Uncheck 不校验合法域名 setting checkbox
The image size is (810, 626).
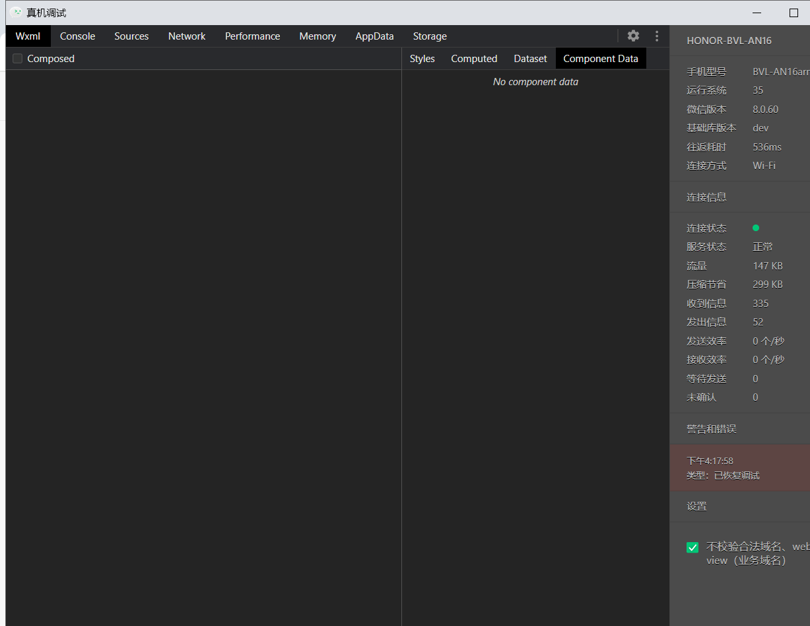coord(692,547)
